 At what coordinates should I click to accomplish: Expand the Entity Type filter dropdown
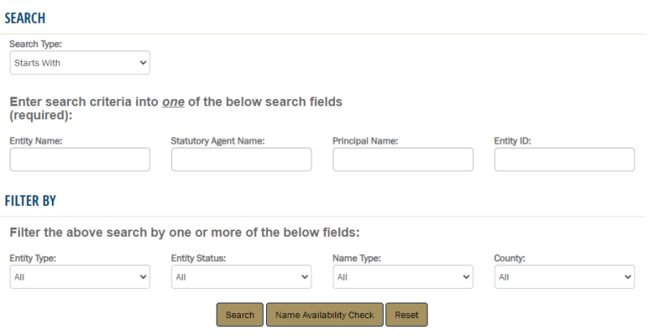click(x=80, y=277)
